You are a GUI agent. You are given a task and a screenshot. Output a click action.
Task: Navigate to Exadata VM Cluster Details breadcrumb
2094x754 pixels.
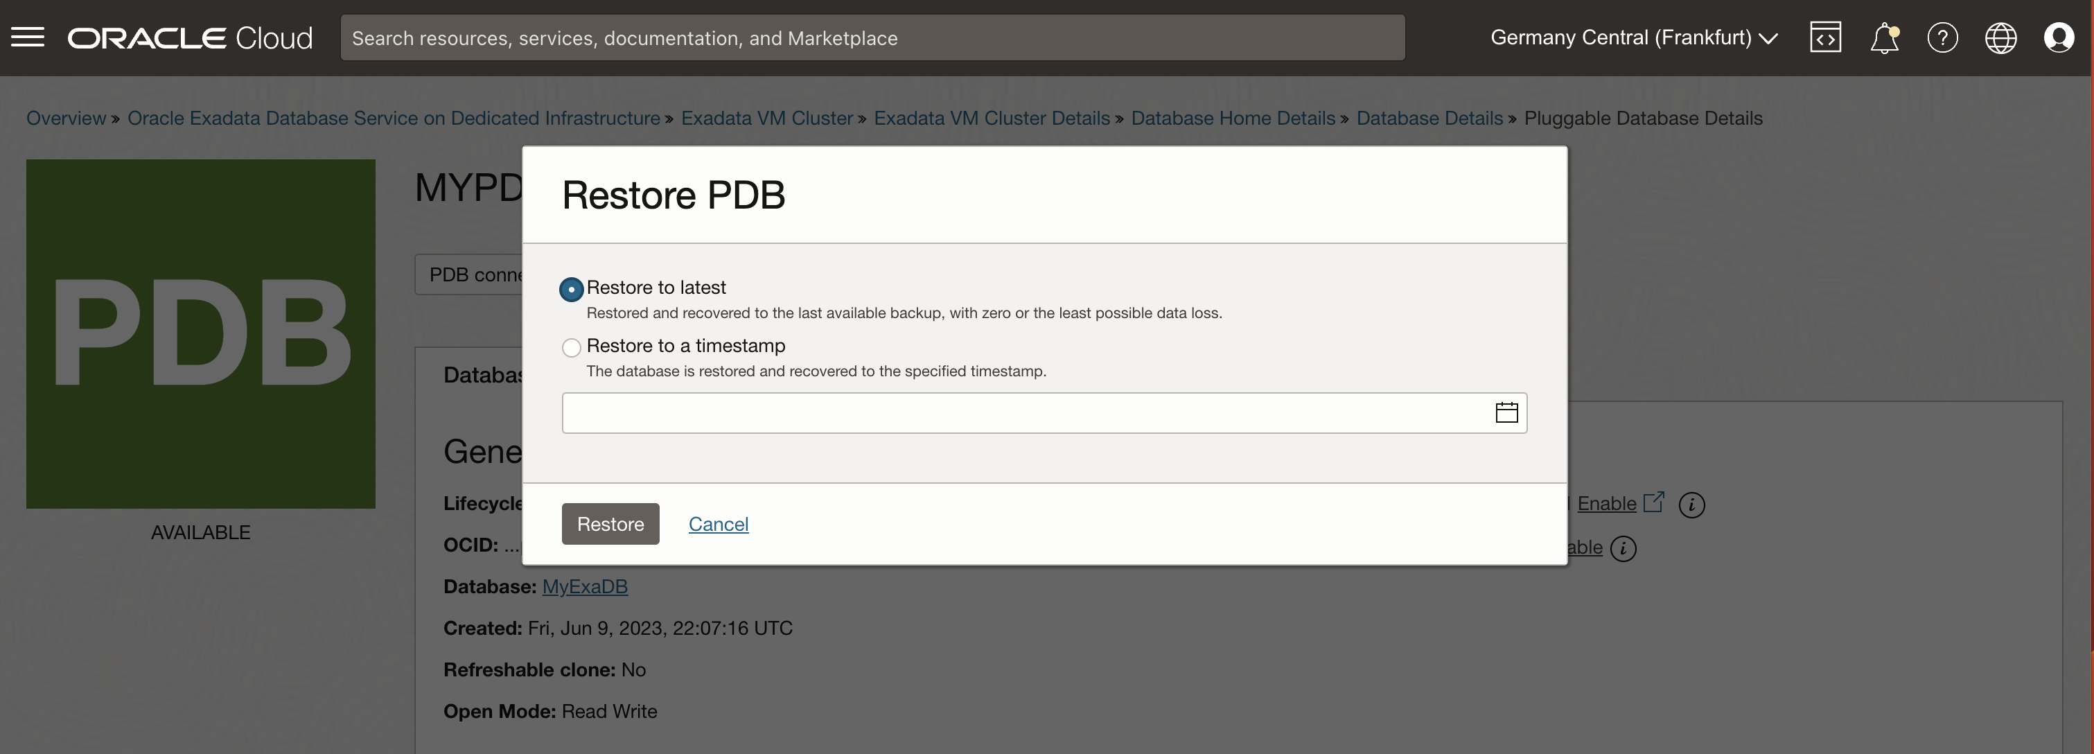tap(991, 118)
